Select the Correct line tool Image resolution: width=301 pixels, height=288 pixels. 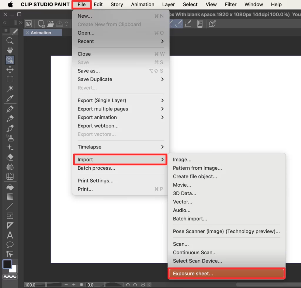[10, 254]
